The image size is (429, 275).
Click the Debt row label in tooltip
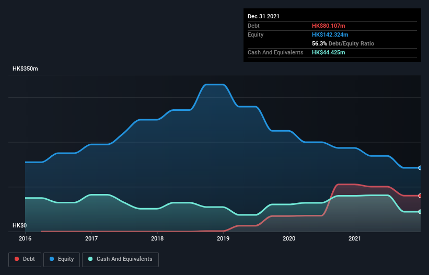[x=253, y=26]
